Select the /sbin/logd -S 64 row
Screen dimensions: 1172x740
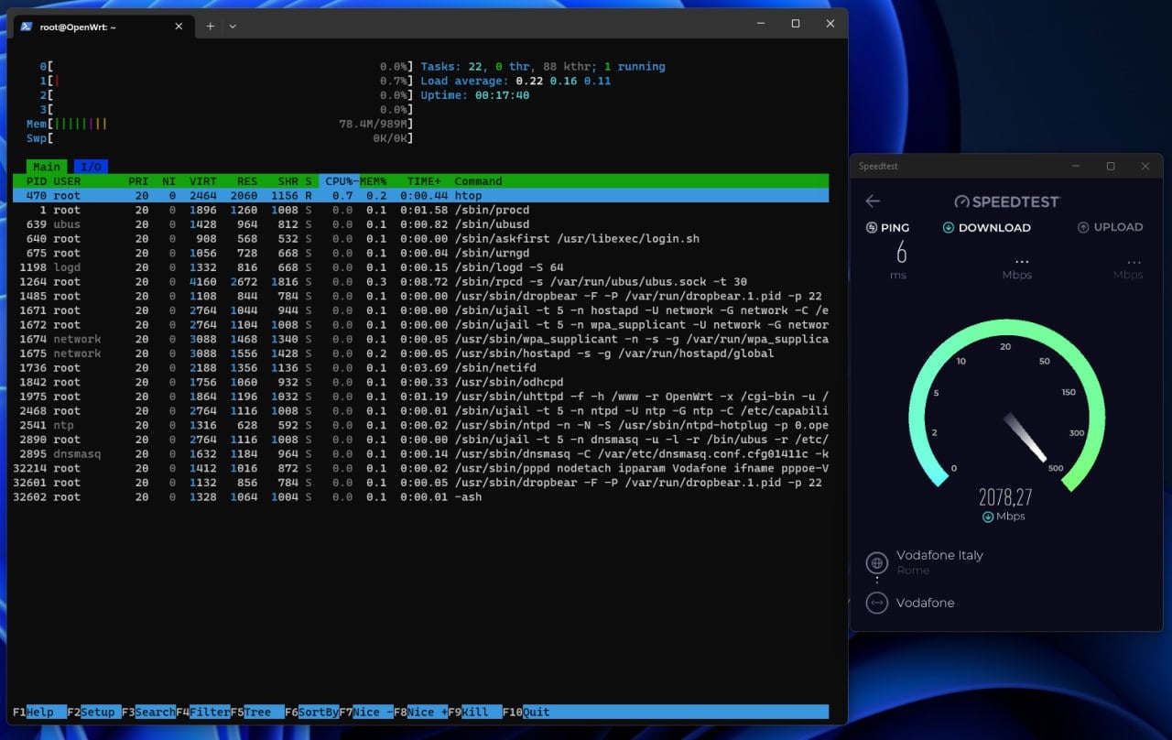coord(420,267)
